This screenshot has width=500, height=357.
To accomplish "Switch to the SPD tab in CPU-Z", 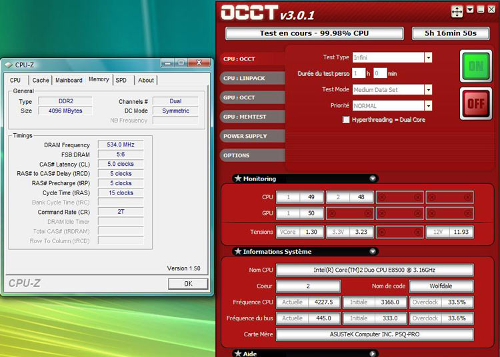I will tap(121, 80).
